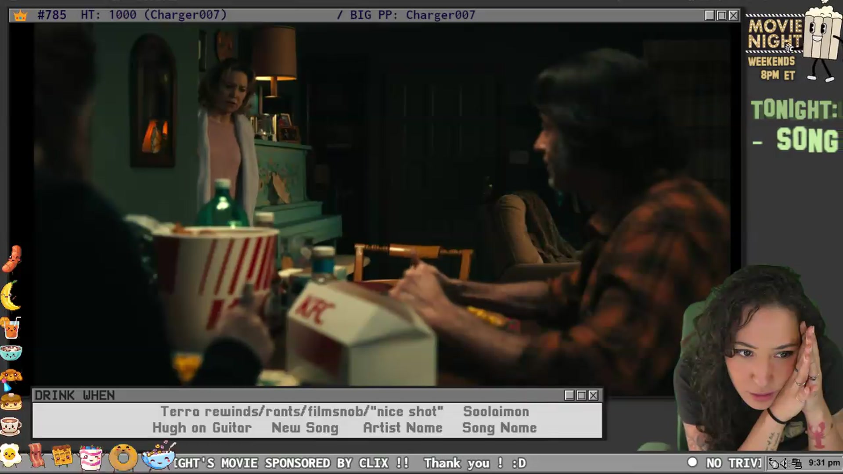Click the "WEEKENDS 8PM ET" schedule text
Screen dimensions: 843x474
[772, 68]
